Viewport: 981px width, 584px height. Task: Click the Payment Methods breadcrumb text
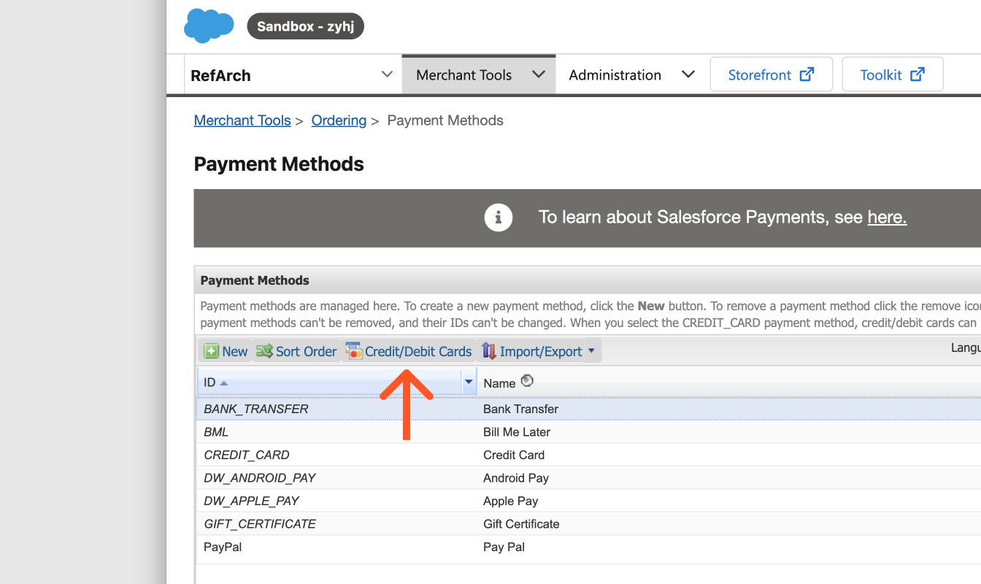coord(445,120)
